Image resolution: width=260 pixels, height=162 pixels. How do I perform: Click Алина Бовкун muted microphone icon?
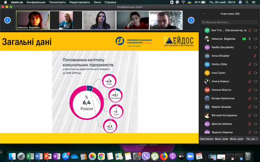[x=249, y=81]
